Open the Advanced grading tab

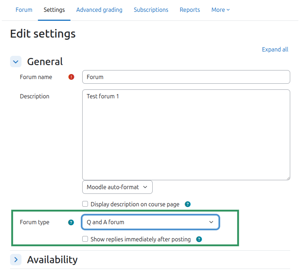tap(99, 10)
